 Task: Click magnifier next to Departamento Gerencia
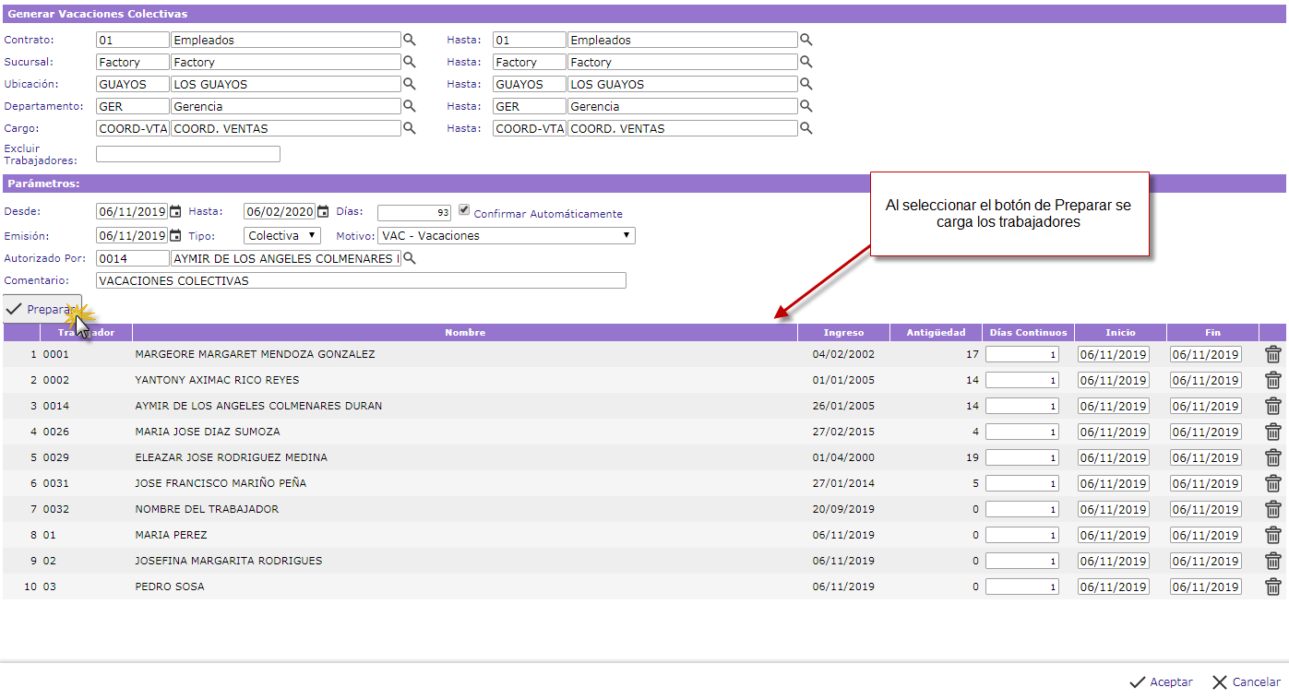coord(410,106)
